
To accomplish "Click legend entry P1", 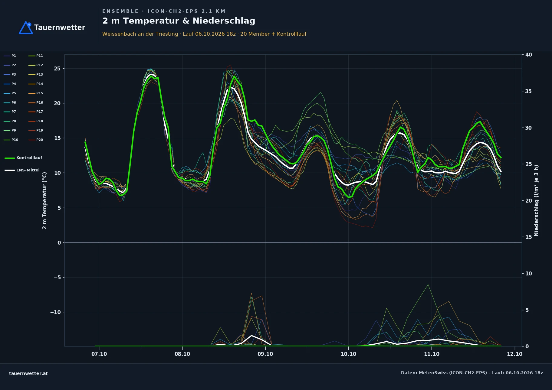I will point(10,56).
